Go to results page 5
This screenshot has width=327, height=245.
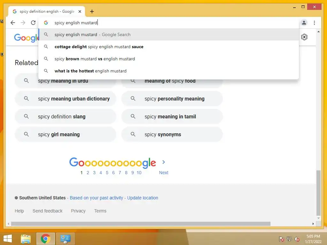point(107,173)
